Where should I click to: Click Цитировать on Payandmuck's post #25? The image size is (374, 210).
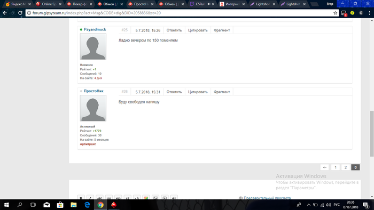(198, 30)
